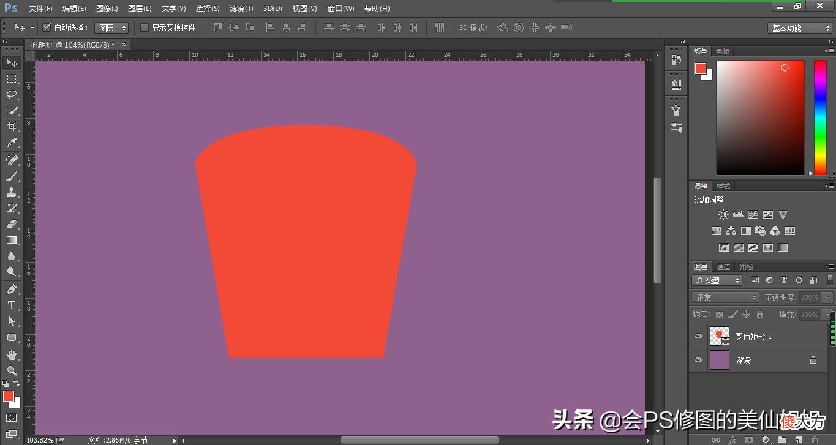Toggle lock position icon
This screenshot has width=836, height=445.
pos(746,315)
